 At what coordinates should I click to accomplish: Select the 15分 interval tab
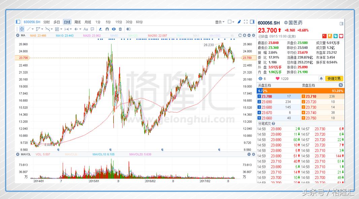tap(119, 22)
